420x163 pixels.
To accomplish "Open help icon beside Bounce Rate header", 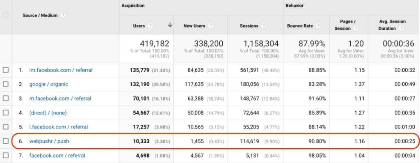I will tap(318, 26).
